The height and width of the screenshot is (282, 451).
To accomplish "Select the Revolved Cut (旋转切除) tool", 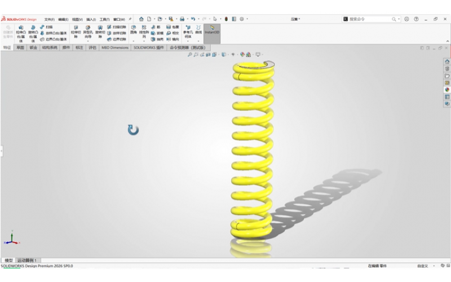I will tap(100, 32).
